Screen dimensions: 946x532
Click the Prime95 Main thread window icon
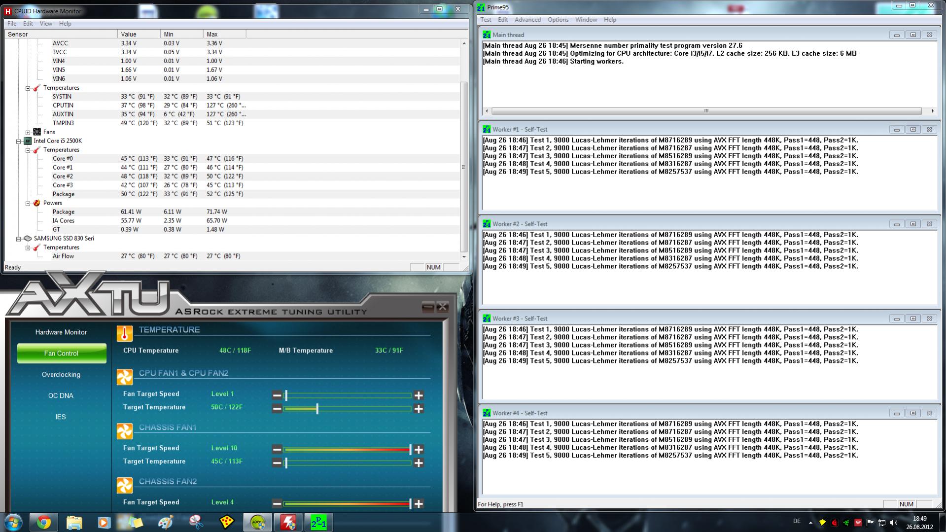tap(487, 35)
